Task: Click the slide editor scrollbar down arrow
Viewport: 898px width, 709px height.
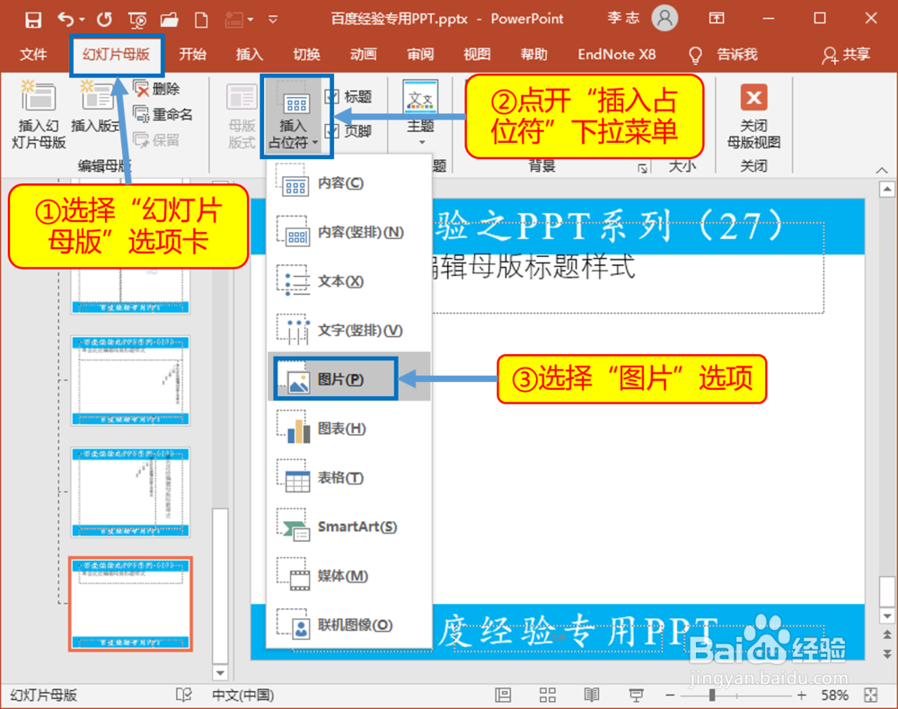Action: click(x=887, y=616)
